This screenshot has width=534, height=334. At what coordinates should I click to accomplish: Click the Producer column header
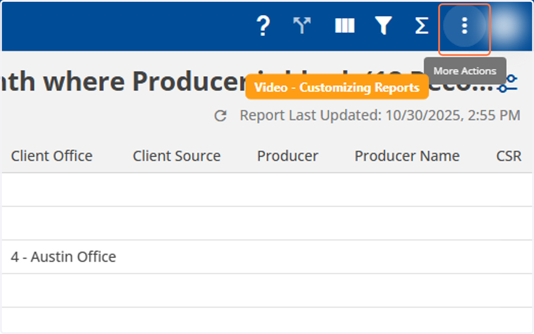[287, 156]
